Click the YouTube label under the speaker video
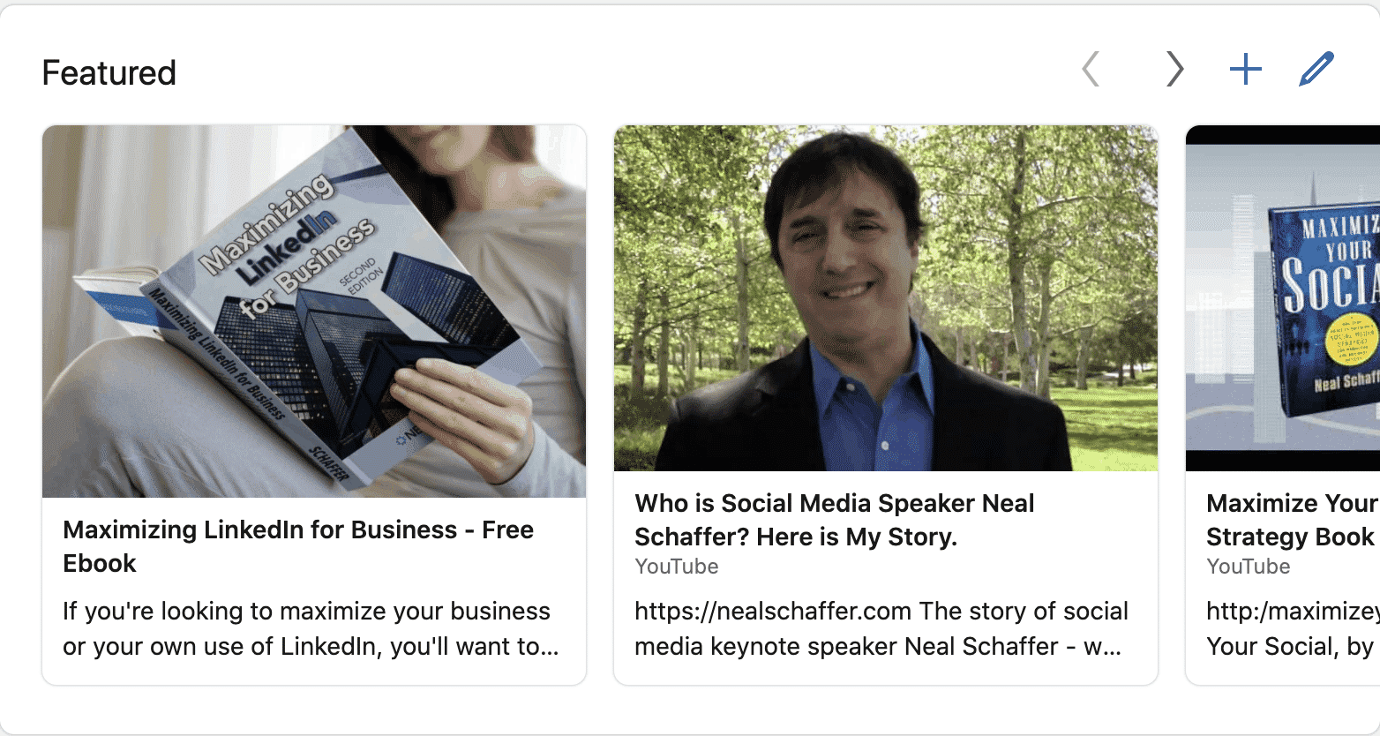The width and height of the screenshot is (1380, 736). tap(676, 567)
